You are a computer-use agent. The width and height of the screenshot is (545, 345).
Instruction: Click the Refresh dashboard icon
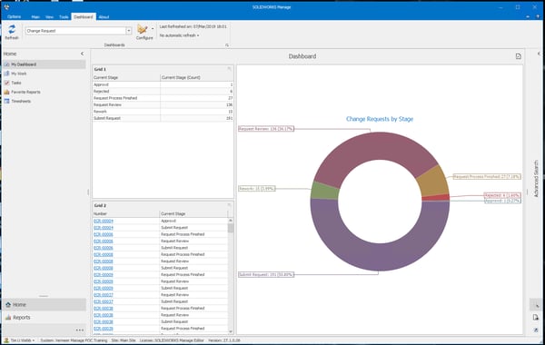(x=12, y=30)
